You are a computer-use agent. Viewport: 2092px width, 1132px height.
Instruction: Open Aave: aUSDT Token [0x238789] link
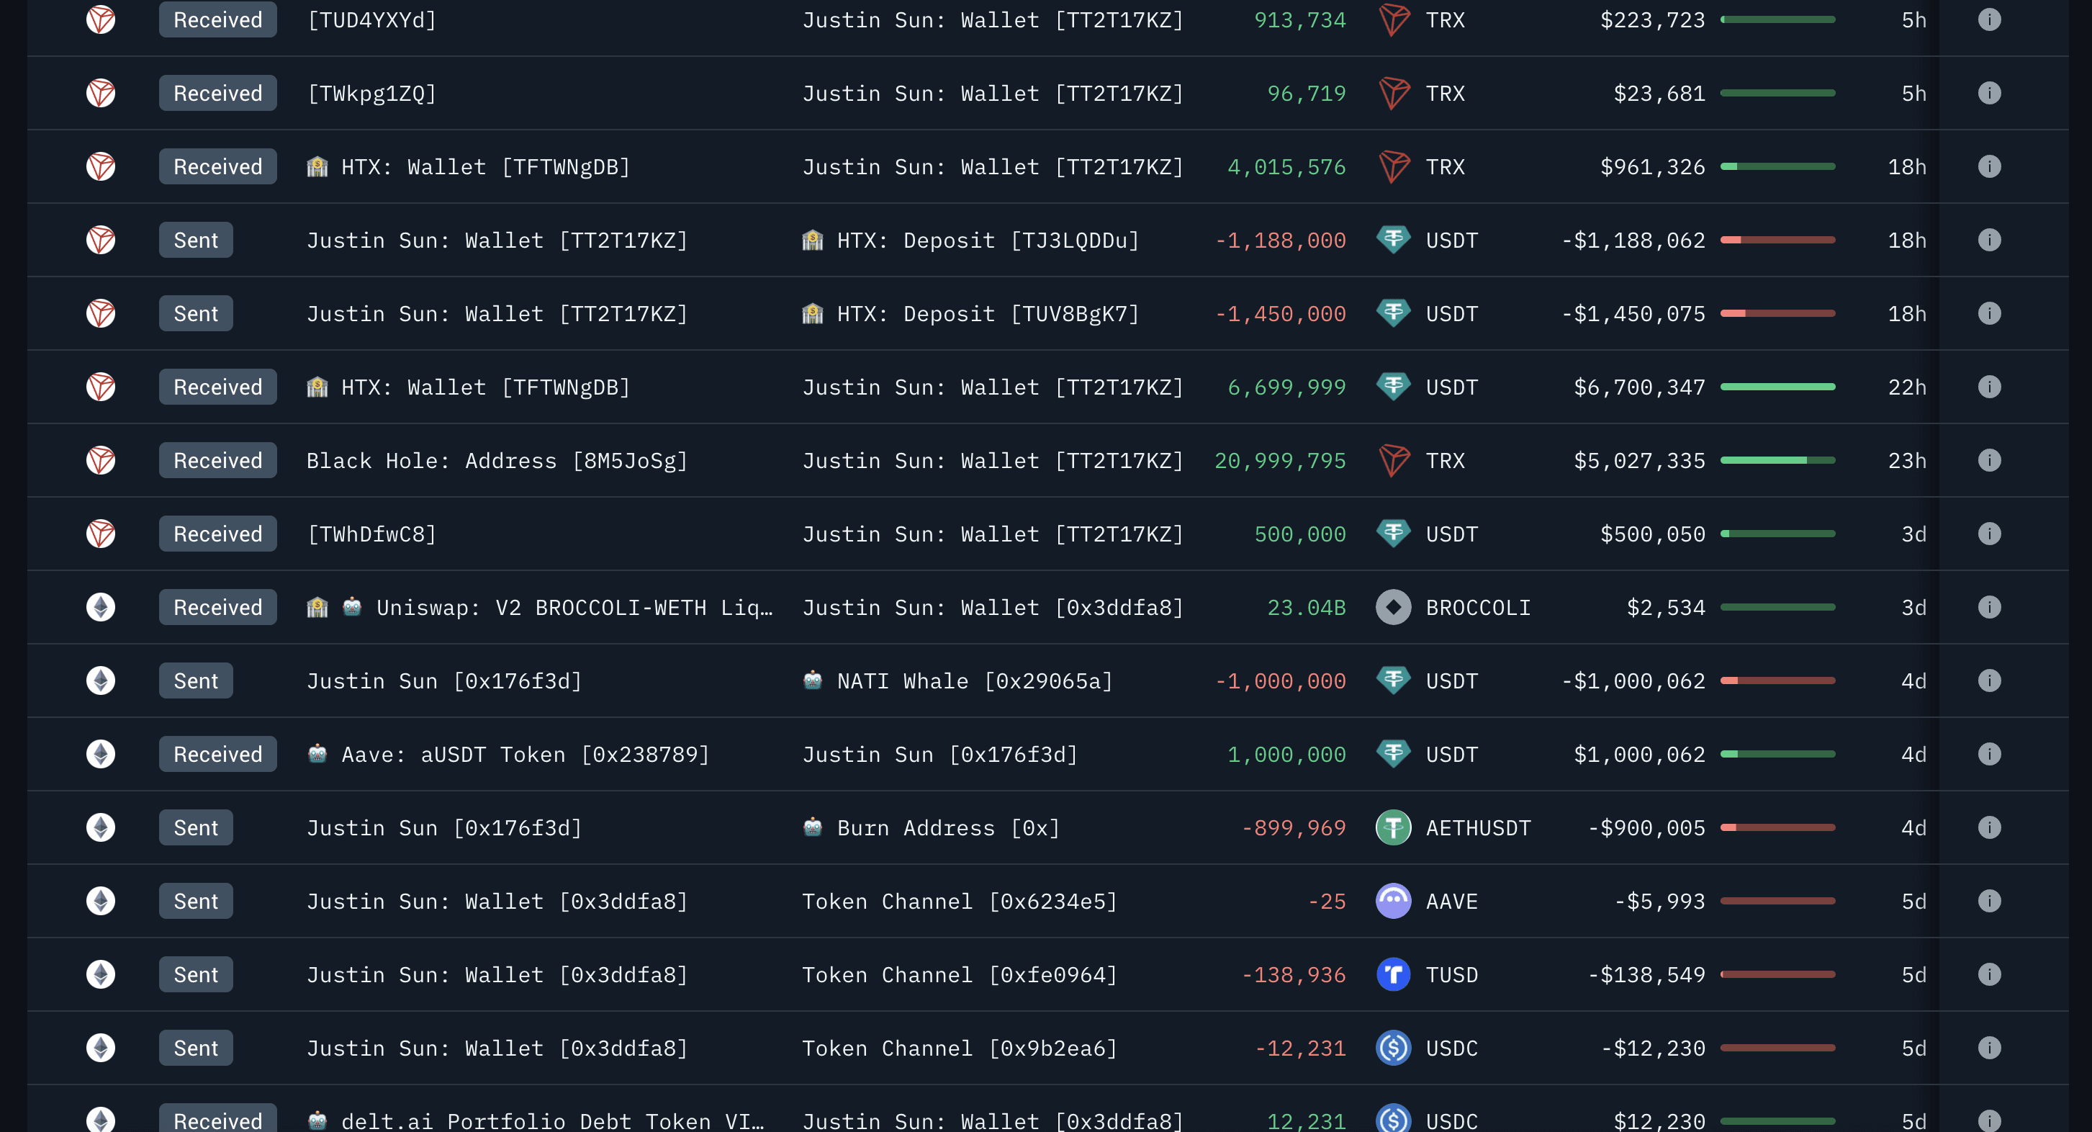pyautogui.click(x=525, y=754)
